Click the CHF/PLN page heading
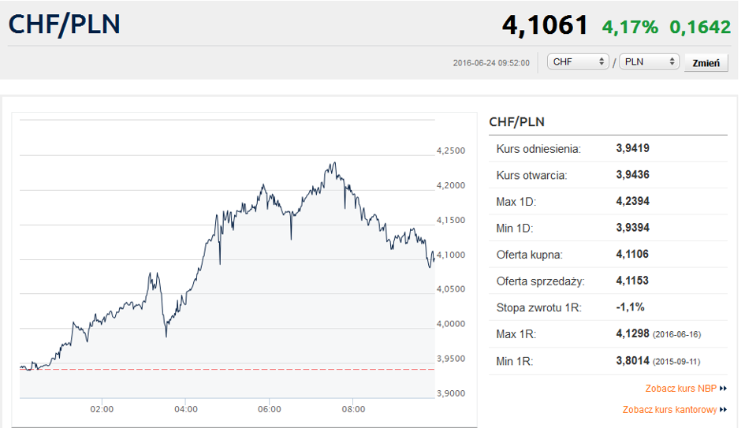This screenshot has height=428, width=745. [x=65, y=24]
